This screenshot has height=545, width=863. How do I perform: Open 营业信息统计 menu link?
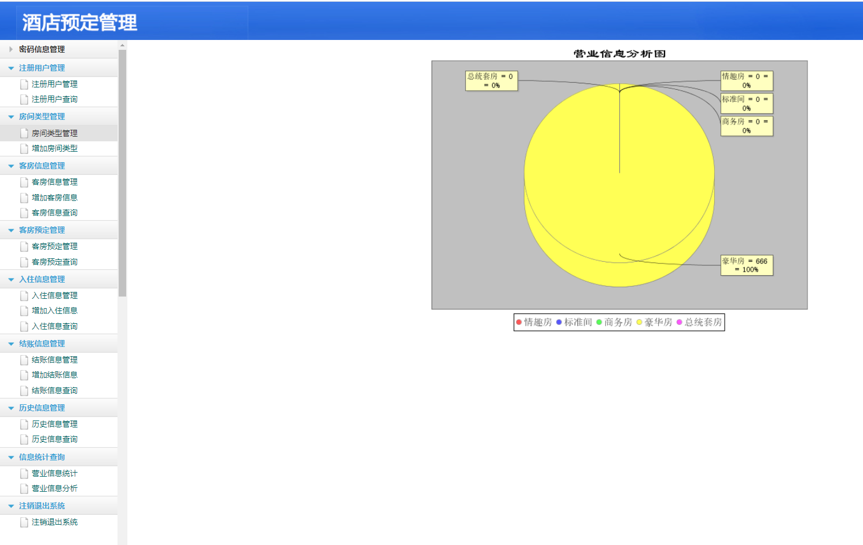(x=54, y=474)
